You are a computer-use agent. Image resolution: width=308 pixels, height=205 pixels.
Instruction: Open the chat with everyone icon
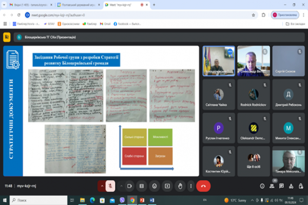(281, 186)
